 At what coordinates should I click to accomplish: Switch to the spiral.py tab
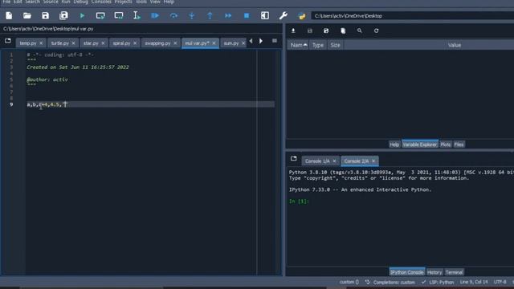(121, 43)
